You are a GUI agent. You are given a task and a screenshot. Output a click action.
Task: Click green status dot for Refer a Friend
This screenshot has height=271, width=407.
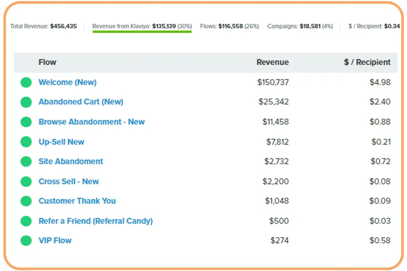tap(26, 221)
